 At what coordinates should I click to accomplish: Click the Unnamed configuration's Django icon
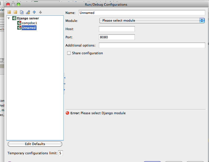(x=19, y=28)
